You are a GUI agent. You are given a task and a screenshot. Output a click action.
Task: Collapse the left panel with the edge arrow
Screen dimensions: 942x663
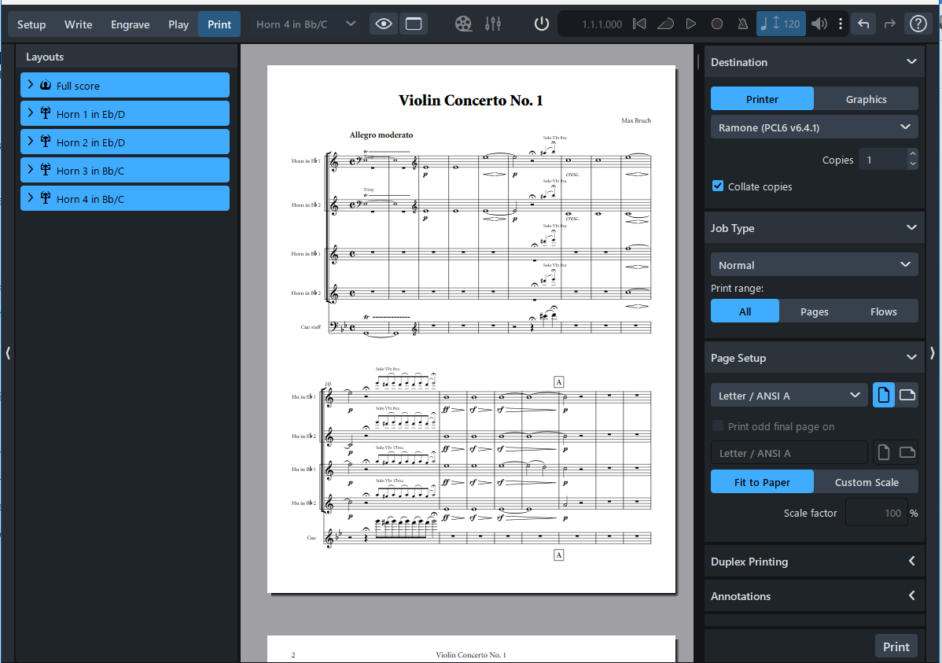click(8, 353)
